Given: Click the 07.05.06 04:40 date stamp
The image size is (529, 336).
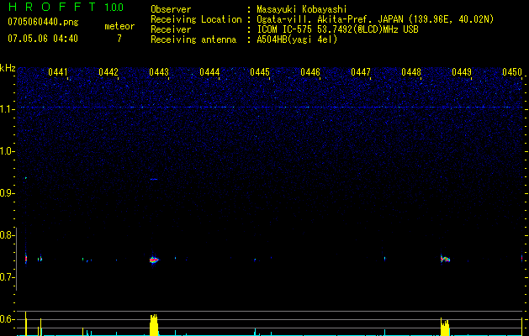Looking at the screenshot, I should 42,39.
